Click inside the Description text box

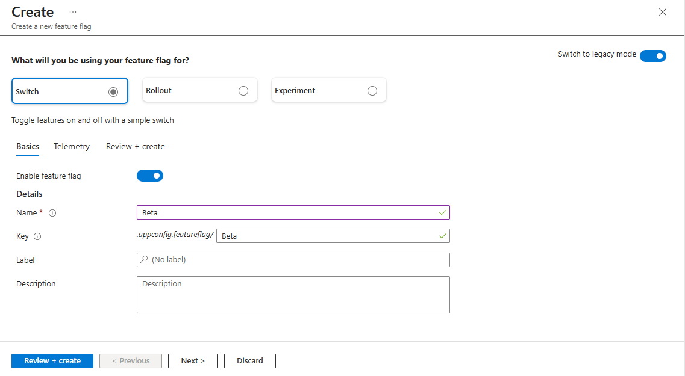tap(293, 295)
